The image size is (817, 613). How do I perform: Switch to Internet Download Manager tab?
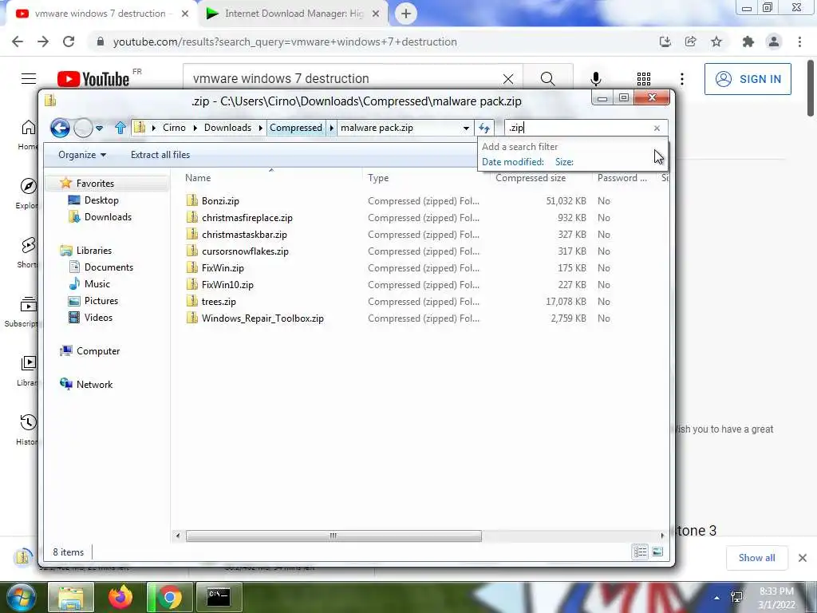click(294, 14)
